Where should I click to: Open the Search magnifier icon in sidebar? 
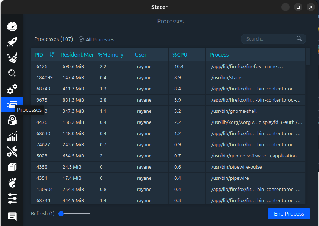coord(12,73)
